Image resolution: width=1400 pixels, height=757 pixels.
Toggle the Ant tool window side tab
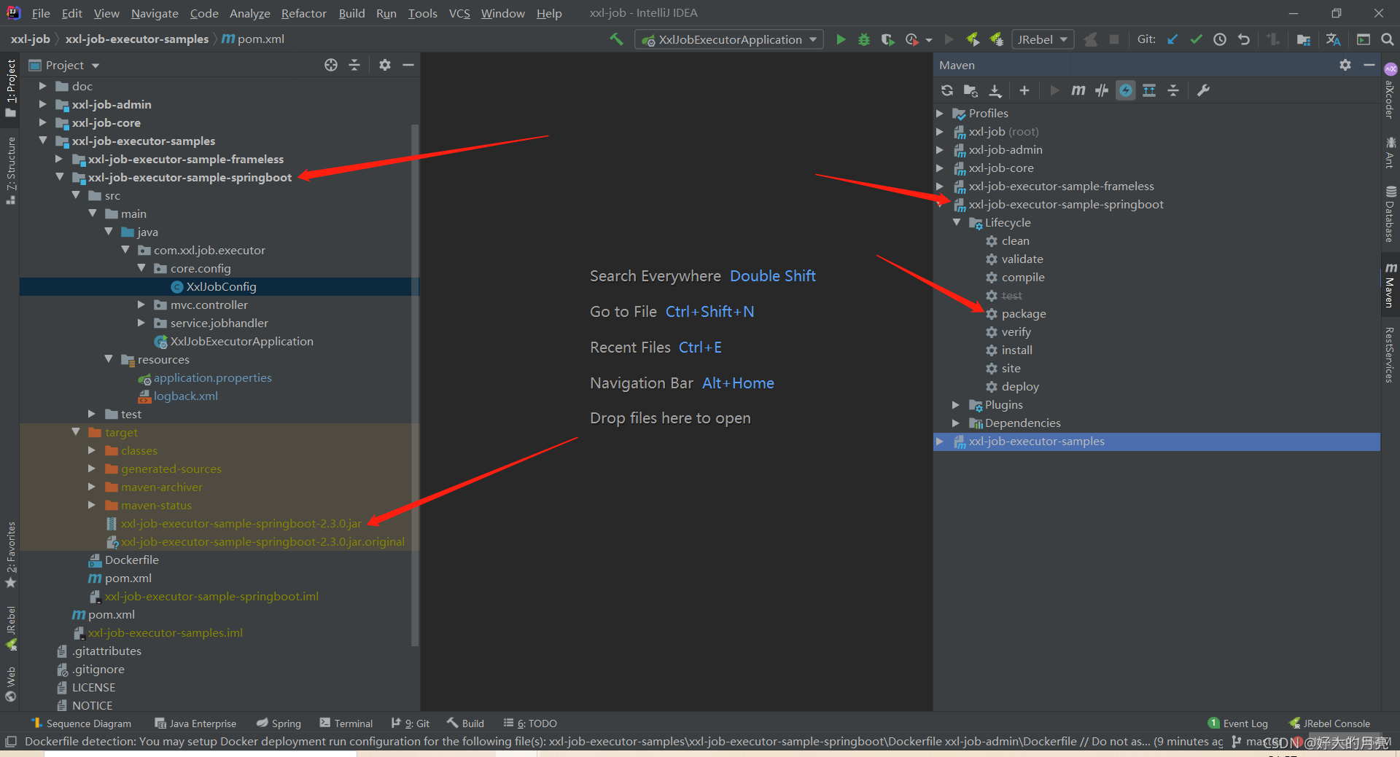point(1391,153)
